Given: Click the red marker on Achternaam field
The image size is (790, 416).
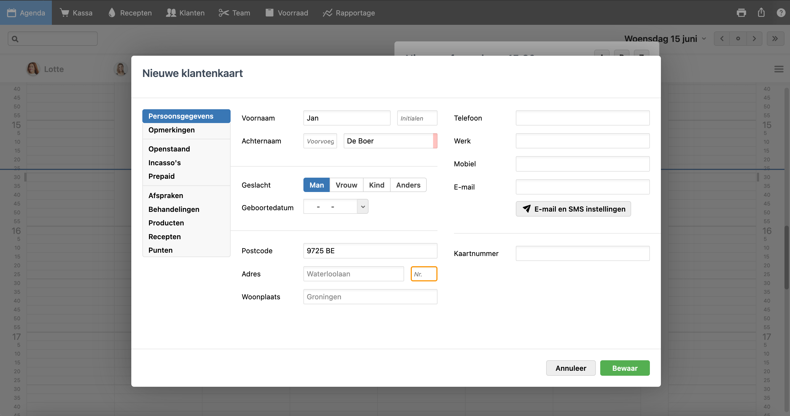Looking at the screenshot, I should pos(435,141).
